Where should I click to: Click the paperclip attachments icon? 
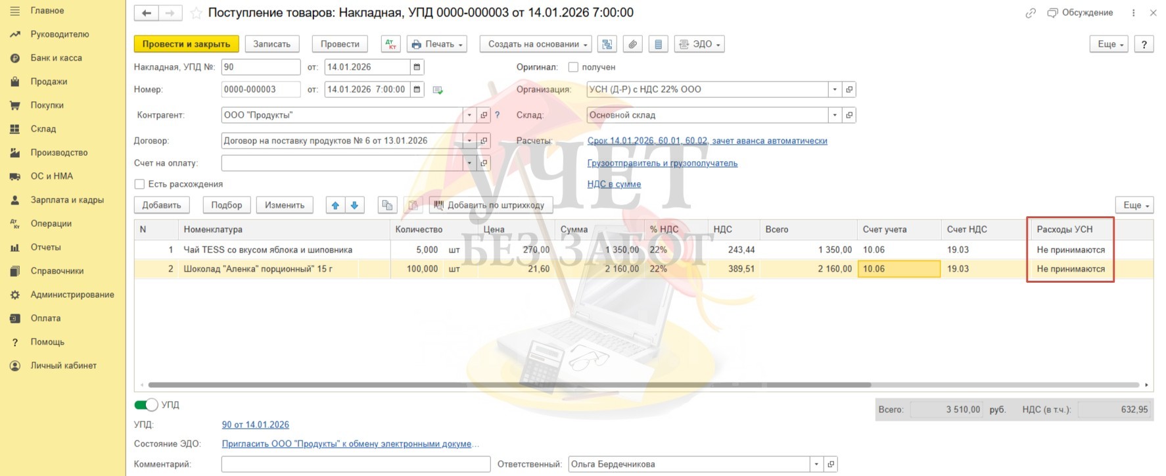632,44
